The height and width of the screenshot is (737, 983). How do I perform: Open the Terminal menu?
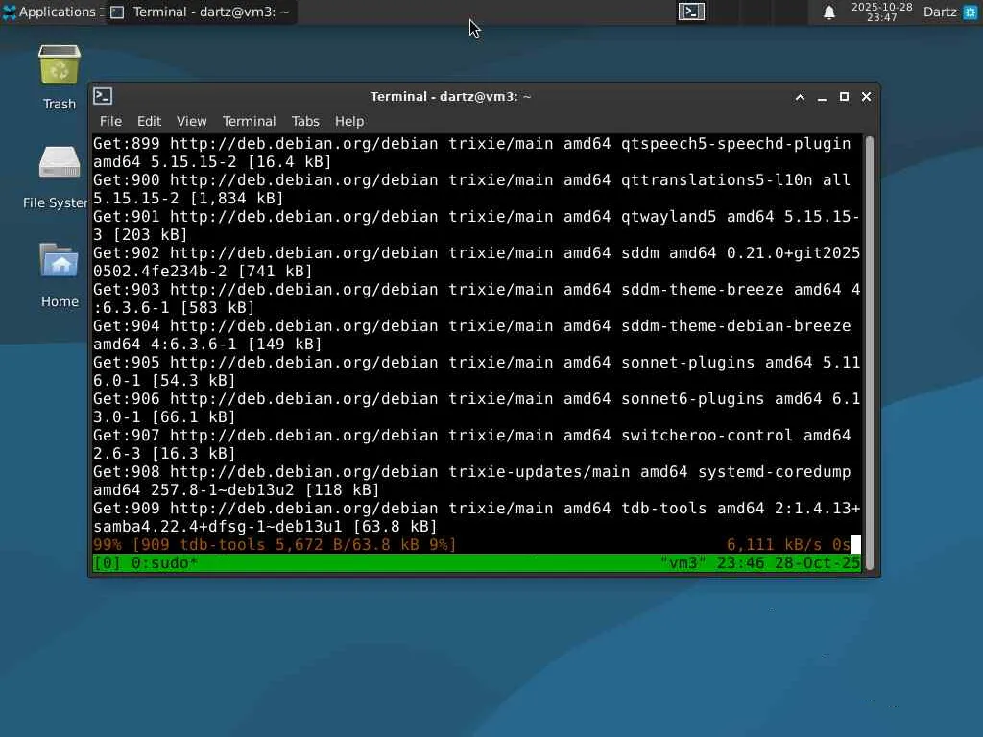[x=249, y=121]
